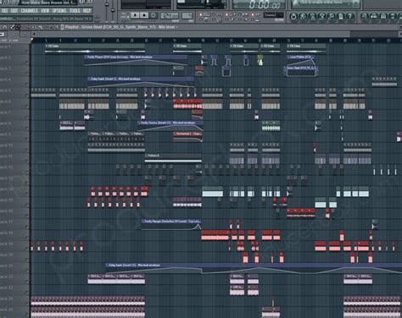Screen dimensions: 402x318
Task: Click the hint bar text under the menu
Action: [46, 19]
